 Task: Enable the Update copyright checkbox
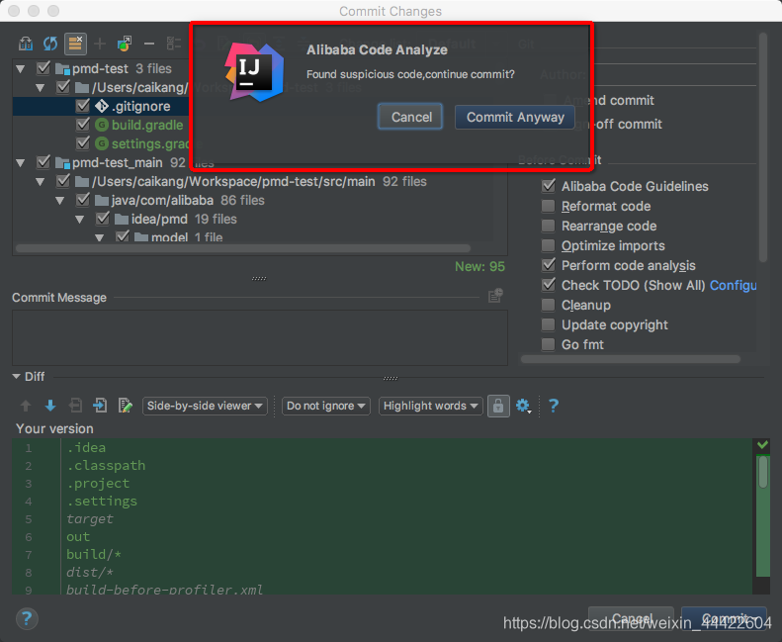pyautogui.click(x=549, y=324)
